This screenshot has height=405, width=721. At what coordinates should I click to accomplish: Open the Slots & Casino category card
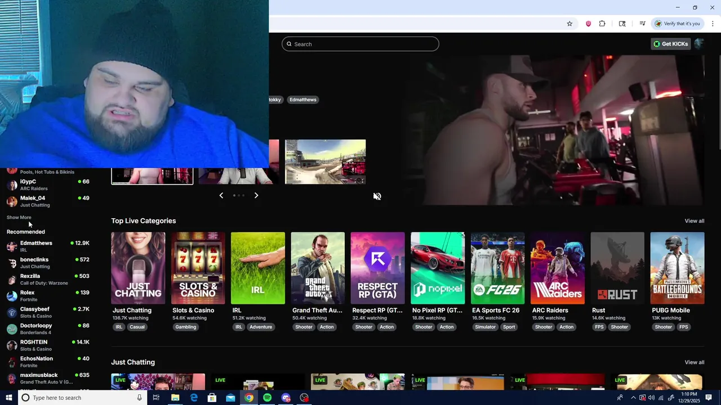(198, 268)
